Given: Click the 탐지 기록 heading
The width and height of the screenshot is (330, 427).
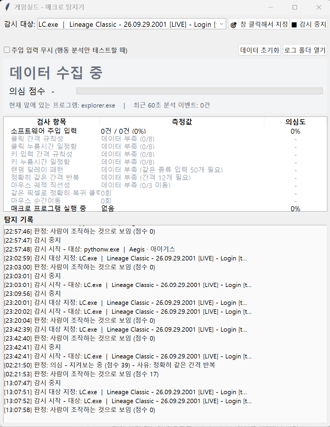Looking at the screenshot, I should coord(19,220).
